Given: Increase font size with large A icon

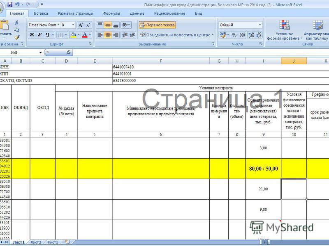Looking at the screenshot, I should 80,25.
